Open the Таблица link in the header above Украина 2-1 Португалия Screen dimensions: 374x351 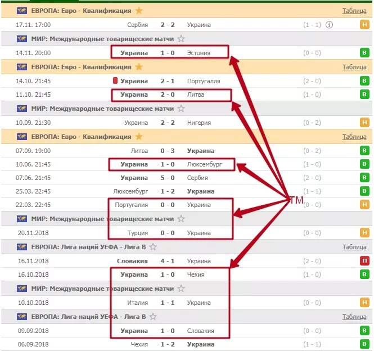[354, 67]
